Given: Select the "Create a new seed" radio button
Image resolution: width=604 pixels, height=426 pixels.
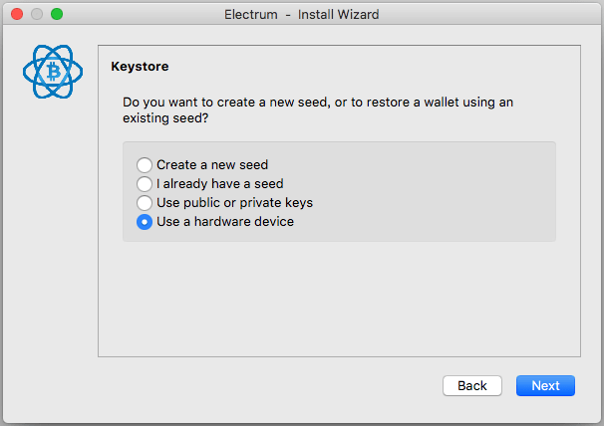Looking at the screenshot, I should click(145, 165).
